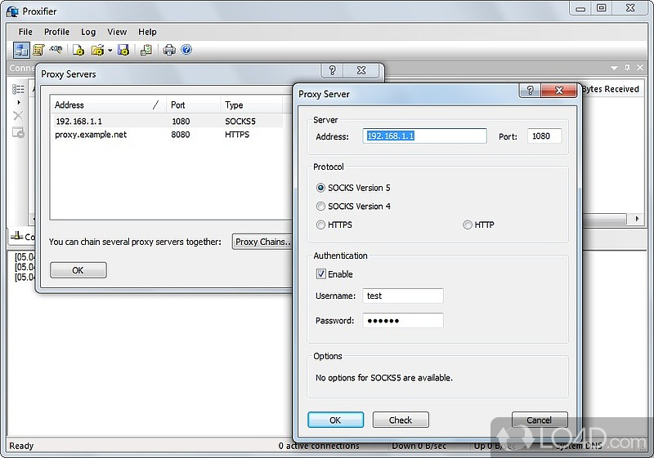Uncheck the Enable authentication checkbox
Screen dimensions: 654x458
(x=321, y=274)
